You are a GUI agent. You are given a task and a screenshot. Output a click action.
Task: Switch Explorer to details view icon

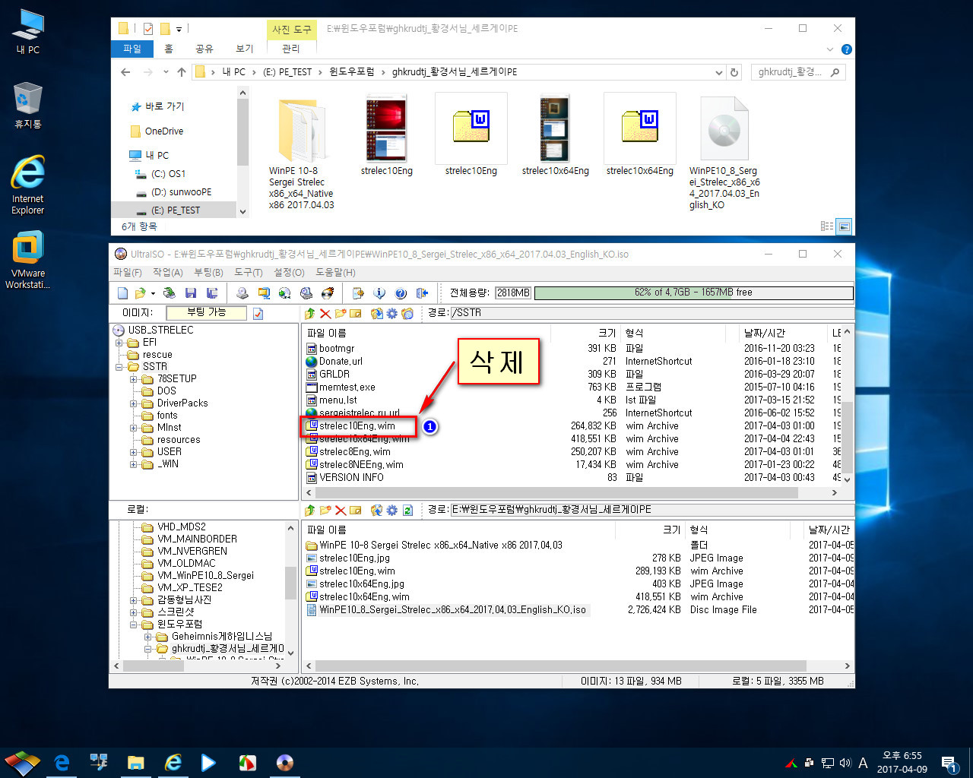point(827,226)
